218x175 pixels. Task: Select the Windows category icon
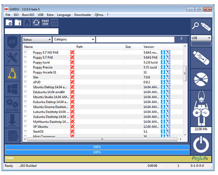pyautogui.click(x=12, y=89)
